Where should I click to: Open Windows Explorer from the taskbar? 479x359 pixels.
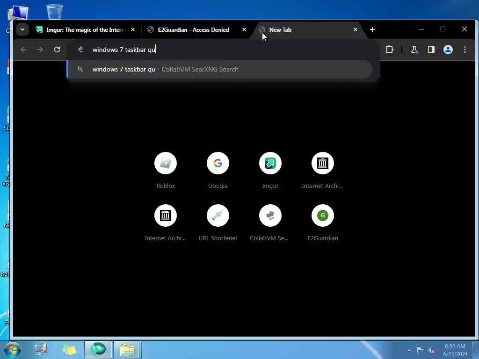[x=127, y=350]
